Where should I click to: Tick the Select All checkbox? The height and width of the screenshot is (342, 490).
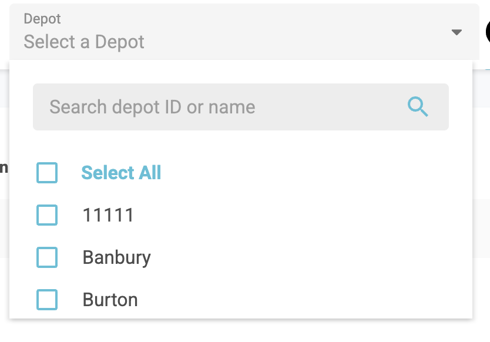tap(47, 173)
